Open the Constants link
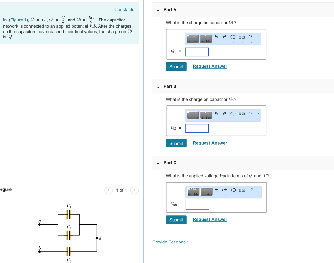The width and height of the screenshot is (334, 263). coord(124,9)
